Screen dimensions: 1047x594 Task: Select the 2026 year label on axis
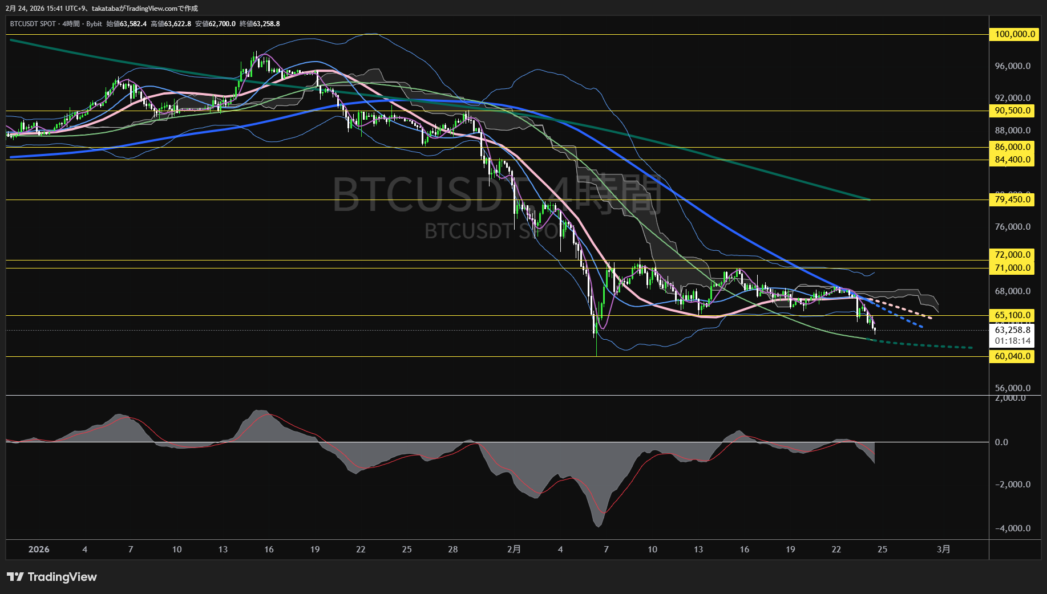pyautogui.click(x=39, y=550)
